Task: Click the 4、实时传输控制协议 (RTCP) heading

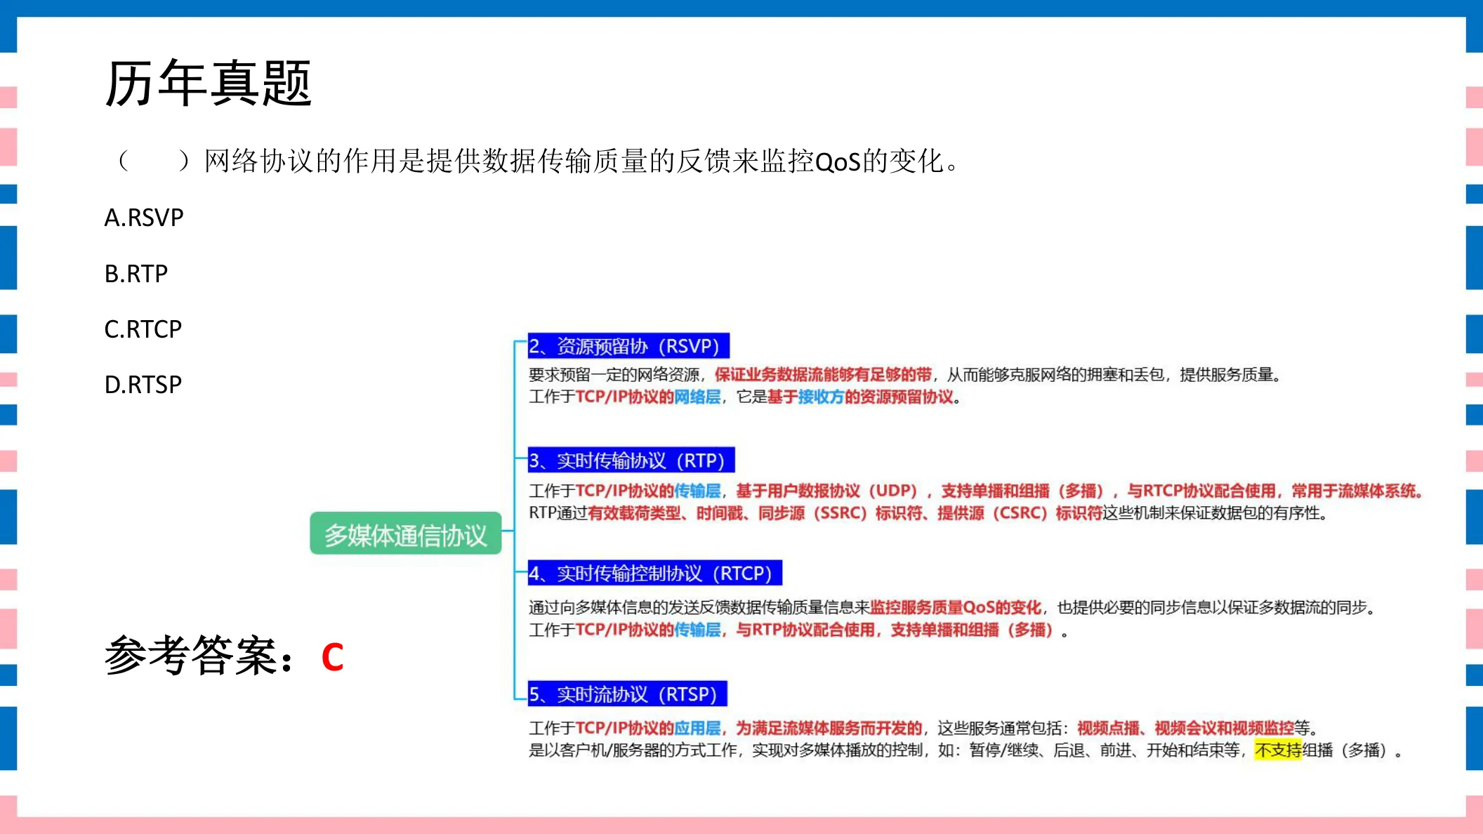Action: [x=655, y=573]
